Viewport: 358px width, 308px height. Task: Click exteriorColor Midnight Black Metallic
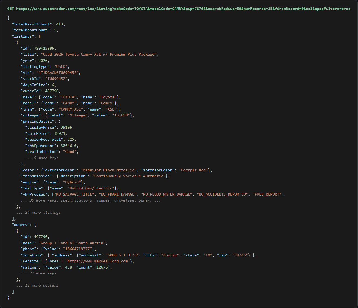(109, 170)
